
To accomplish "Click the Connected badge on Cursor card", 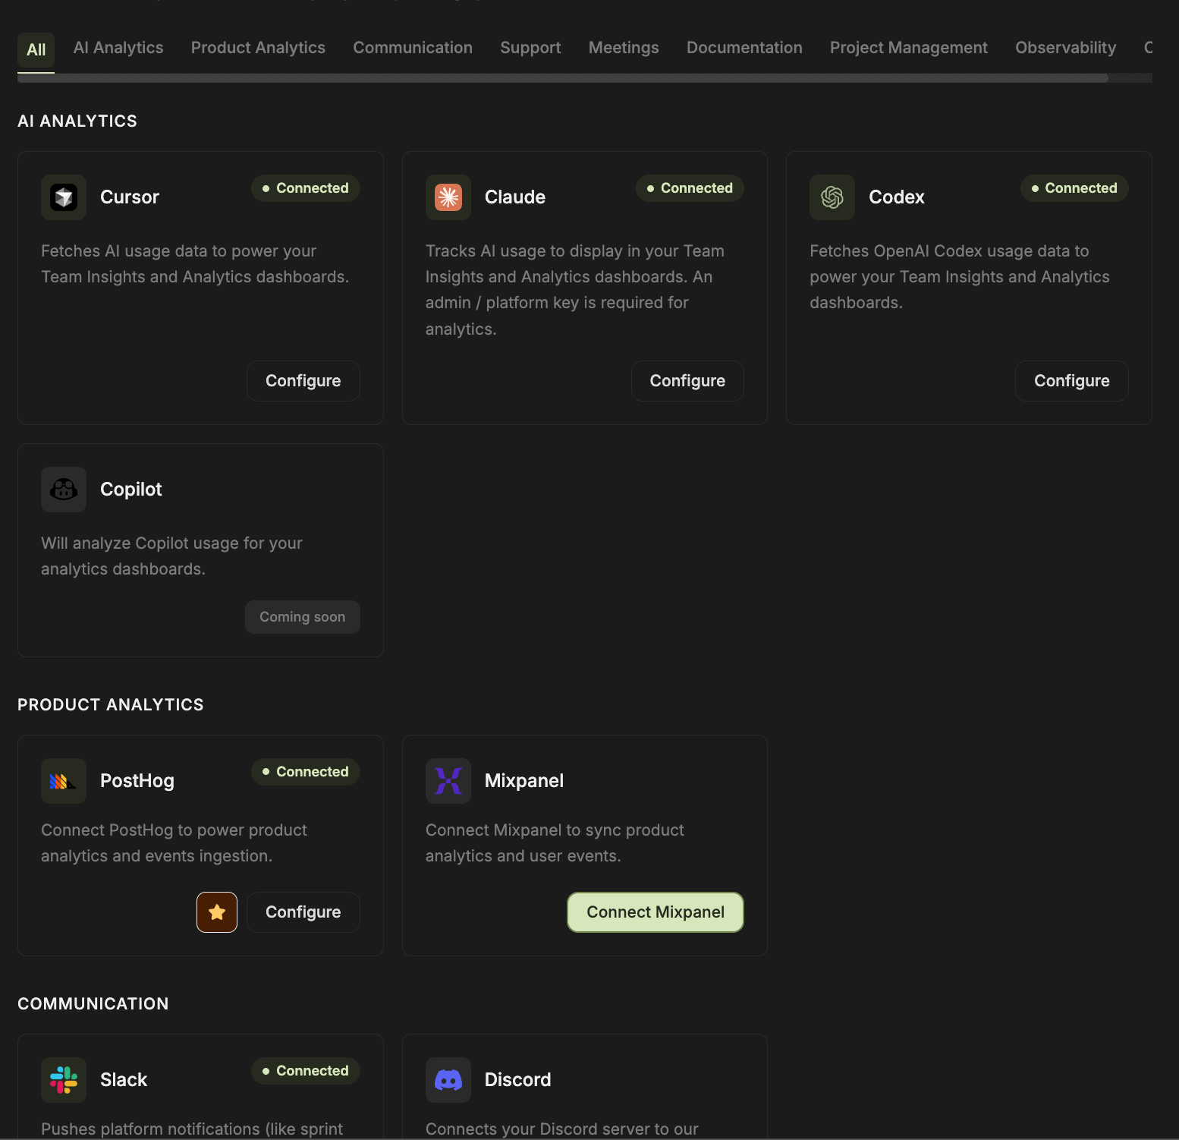I will click(x=306, y=188).
